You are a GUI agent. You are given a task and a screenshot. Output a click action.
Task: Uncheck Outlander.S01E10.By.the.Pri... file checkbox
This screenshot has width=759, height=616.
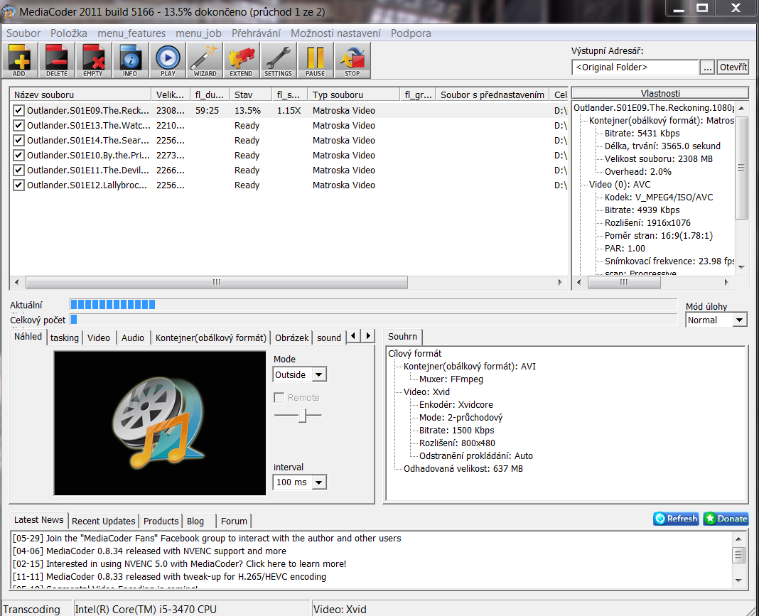click(x=18, y=156)
